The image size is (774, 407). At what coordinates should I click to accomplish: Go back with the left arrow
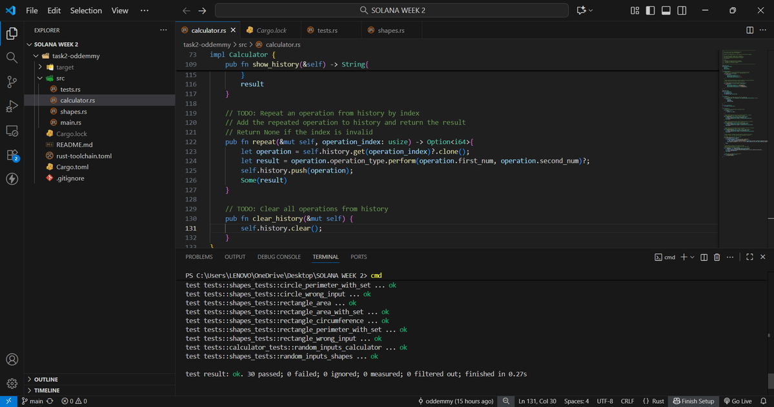(x=186, y=10)
